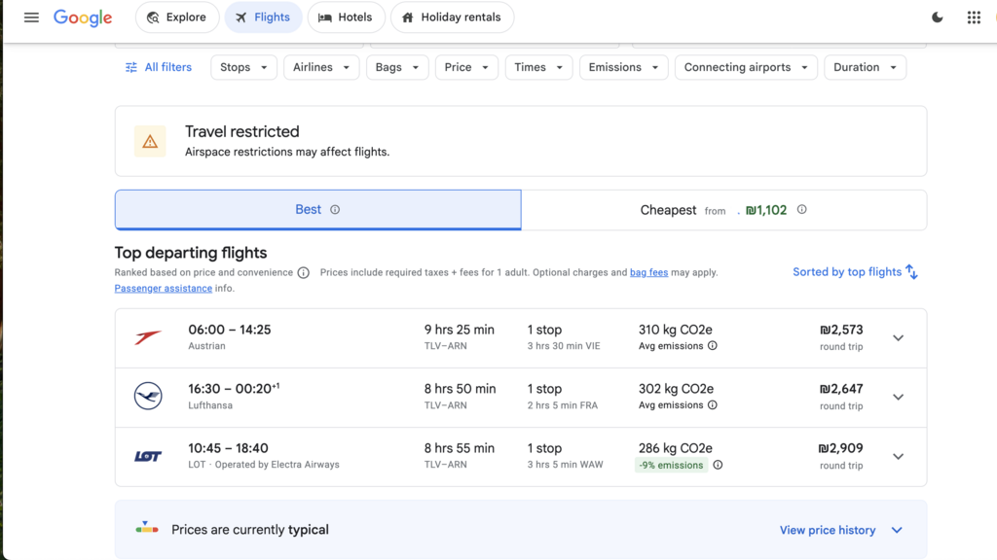Screen dimensions: 997x560
Task: Click the All filters sliders icon
Action: pyautogui.click(x=131, y=67)
